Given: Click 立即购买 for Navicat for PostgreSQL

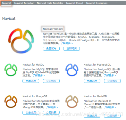Looking at the screenshot, I should coord(112,81).
